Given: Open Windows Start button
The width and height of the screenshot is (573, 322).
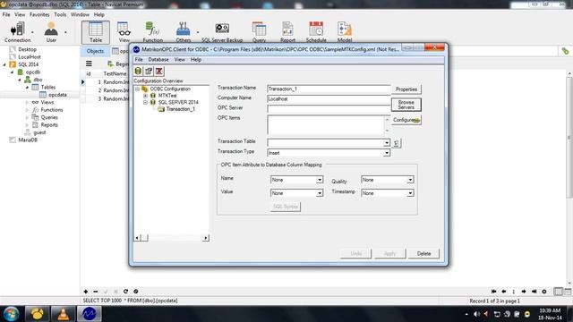Looking at the screenshot, I should [11, 314].
